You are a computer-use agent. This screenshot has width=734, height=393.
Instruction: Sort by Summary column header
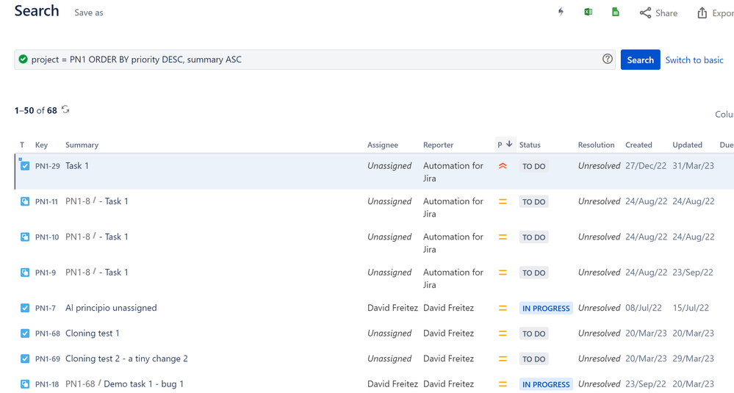82,145
